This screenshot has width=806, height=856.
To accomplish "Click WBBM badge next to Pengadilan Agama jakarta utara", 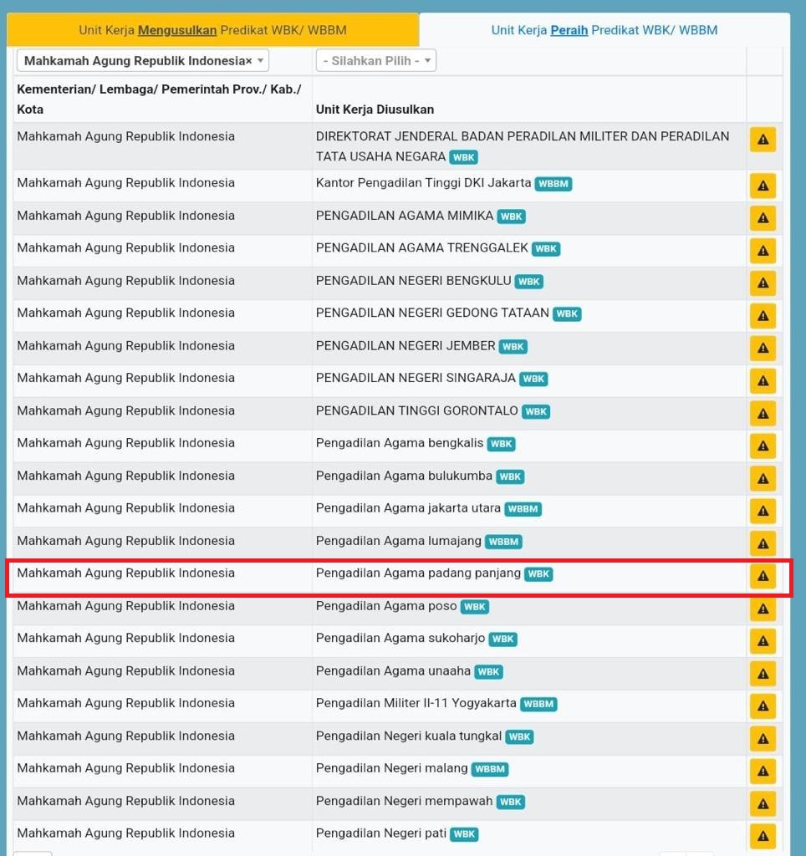I will (523, 509).
